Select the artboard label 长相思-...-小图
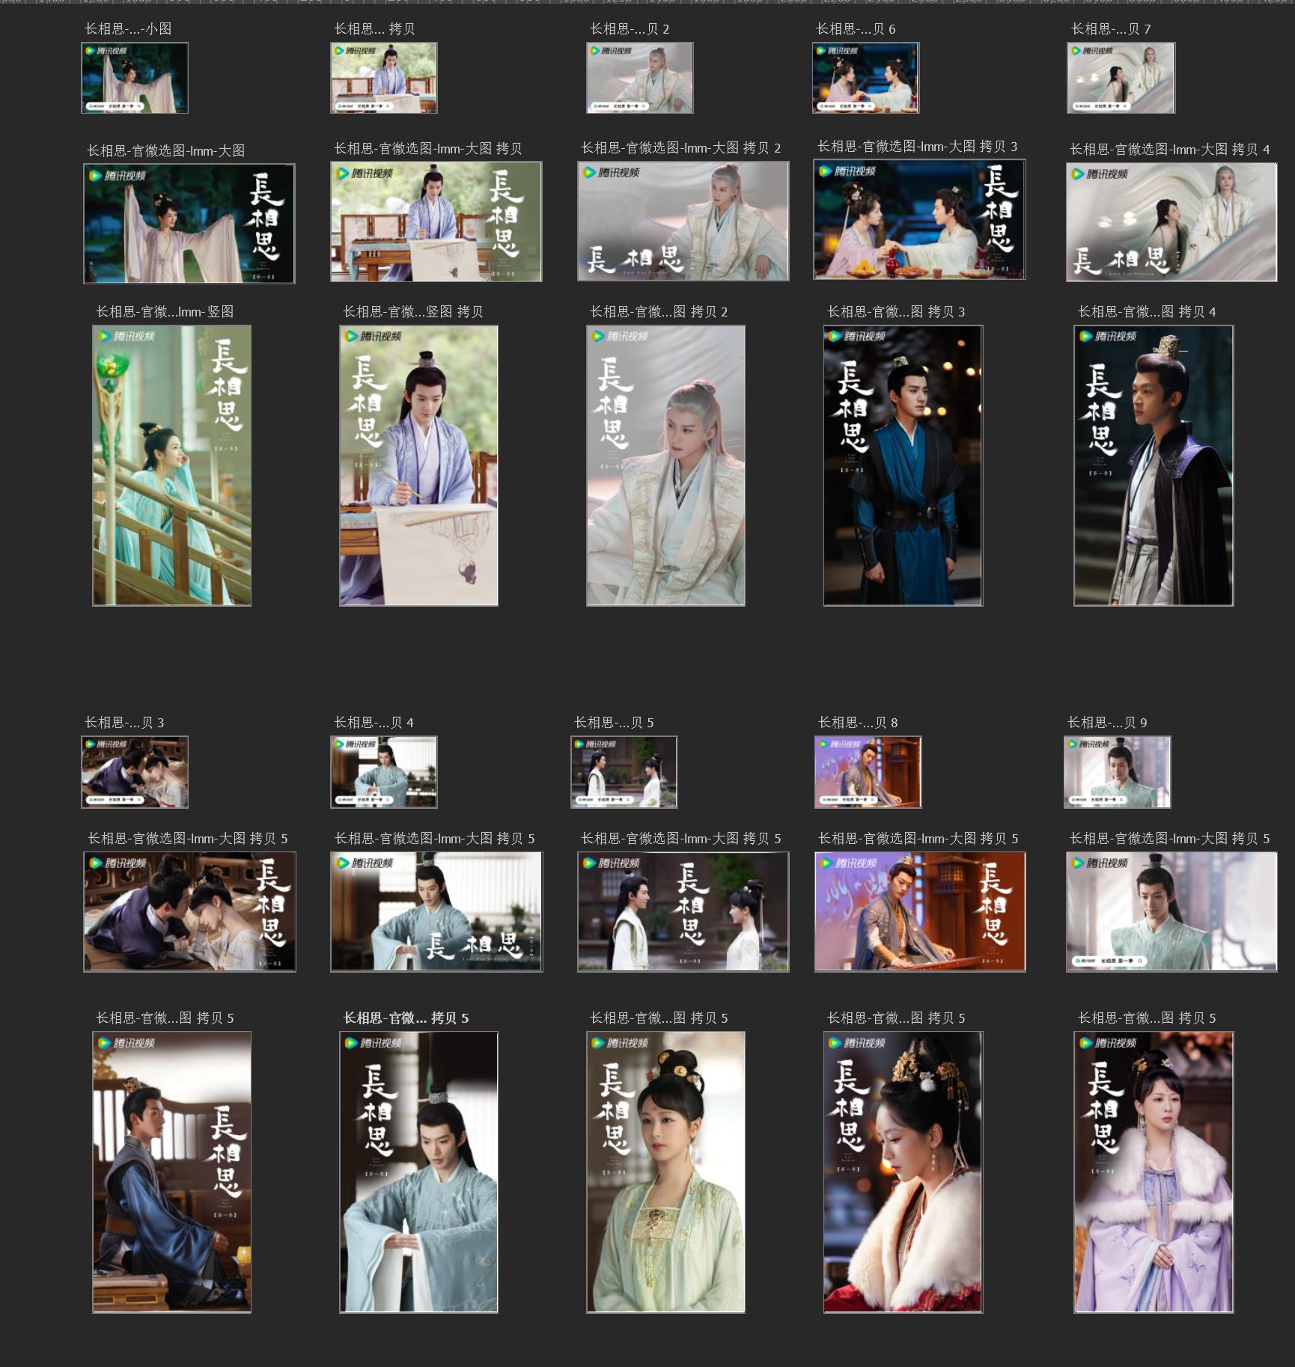This screenshot has width=1295, height=1367. point(128,28)
